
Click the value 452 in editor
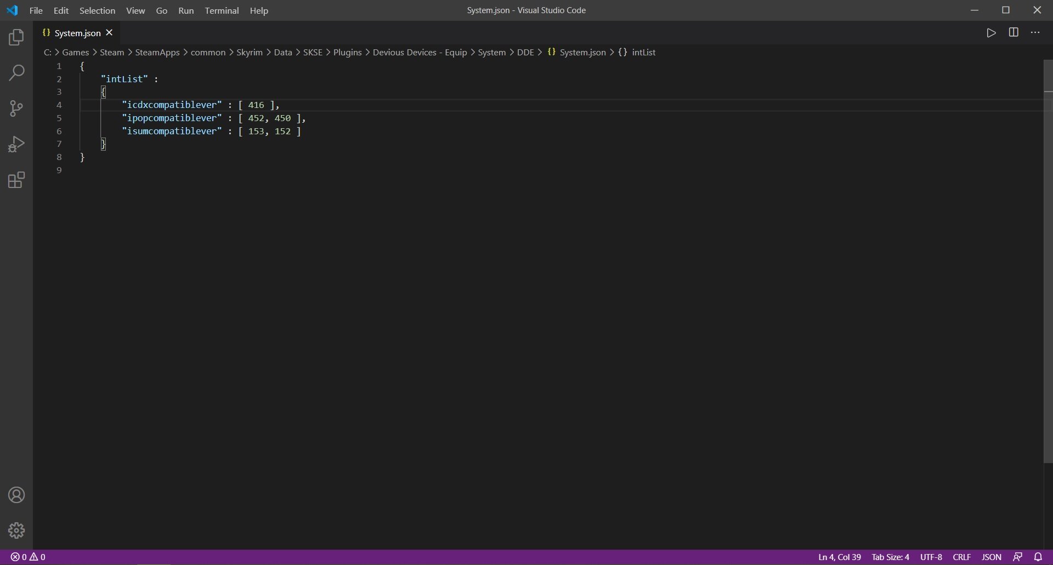pyautogui.click(x=256, y=118)
